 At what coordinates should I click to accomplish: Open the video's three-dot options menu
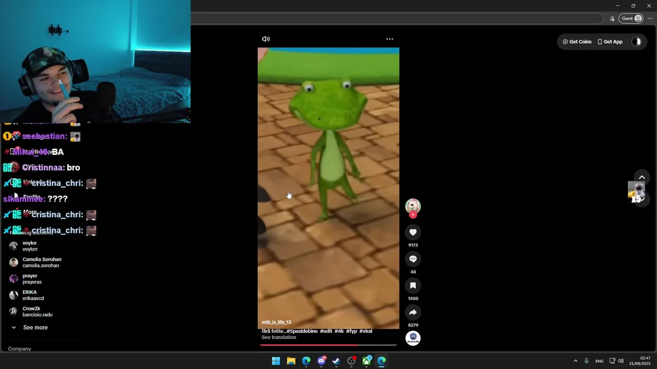tap(390, 39)
